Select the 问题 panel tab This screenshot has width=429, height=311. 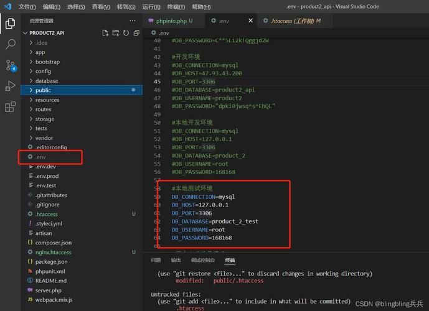[156, 260]
